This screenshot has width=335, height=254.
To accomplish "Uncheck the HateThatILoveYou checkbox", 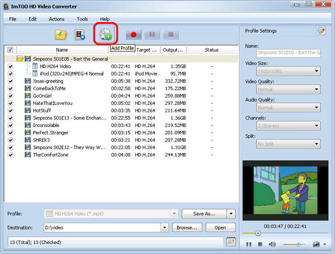I will [x=11, y=103].
